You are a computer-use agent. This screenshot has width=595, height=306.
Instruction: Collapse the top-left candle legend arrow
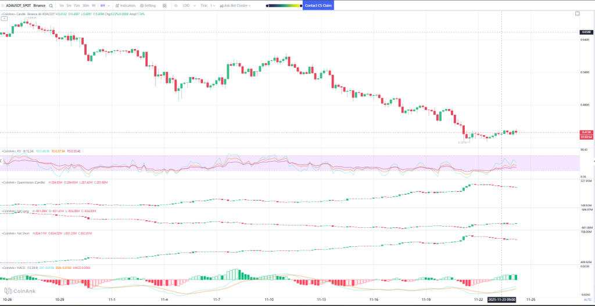[x=2, y=12]
